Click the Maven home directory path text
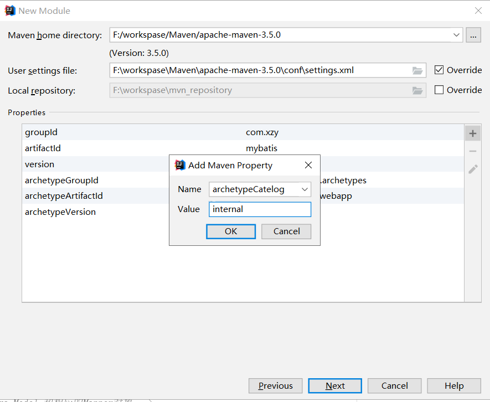 (197, 35)
